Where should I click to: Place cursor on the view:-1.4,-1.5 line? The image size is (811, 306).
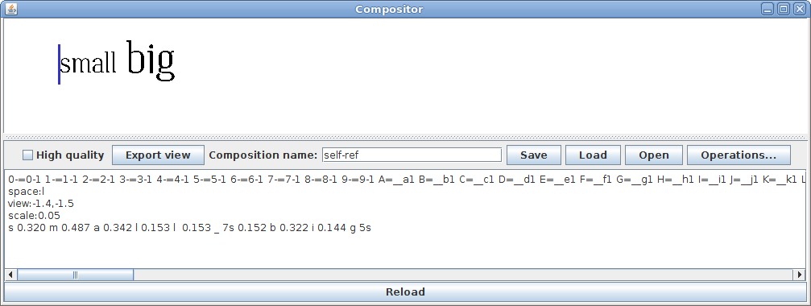tap(41, 204)
